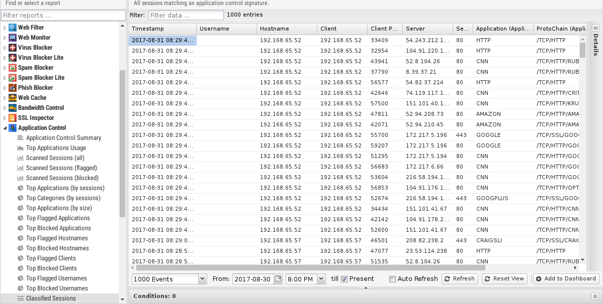Click the Application Control Summary report icon
Image resolution: width=603 pixels, height=304 pixels.
click(21, 137)
